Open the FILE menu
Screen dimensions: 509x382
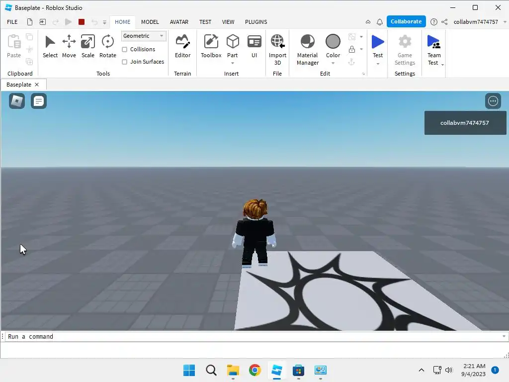(x=12, y=22)
